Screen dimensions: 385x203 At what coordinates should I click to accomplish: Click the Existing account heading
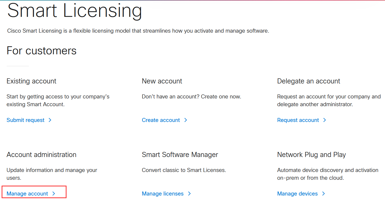[x=31, y=81]
